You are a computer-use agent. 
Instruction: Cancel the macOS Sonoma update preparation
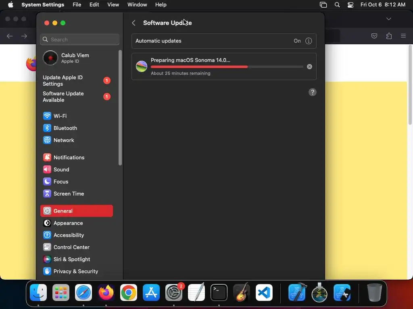(x=309, y=67)
